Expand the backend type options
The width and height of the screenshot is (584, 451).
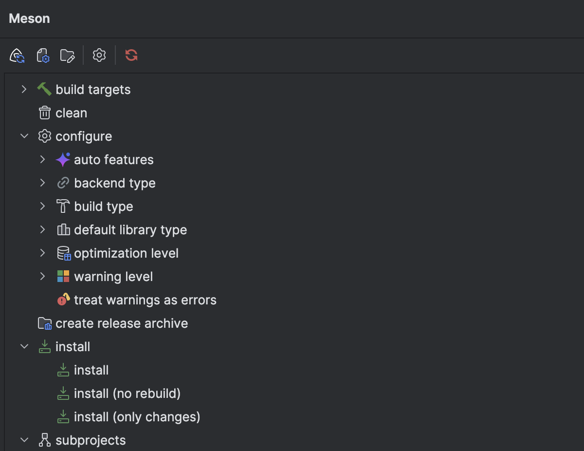pyautogui.click(x=42, y=183)
